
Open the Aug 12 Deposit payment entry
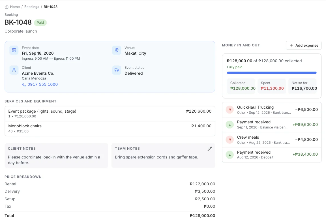coord(272,155)
